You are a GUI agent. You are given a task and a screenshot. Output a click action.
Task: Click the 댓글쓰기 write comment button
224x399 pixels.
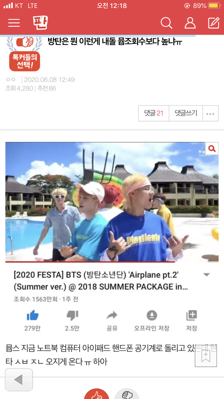pos(186,113)
